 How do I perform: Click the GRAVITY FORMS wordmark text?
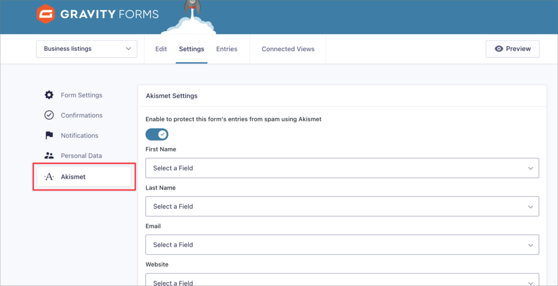click(109, 14)
